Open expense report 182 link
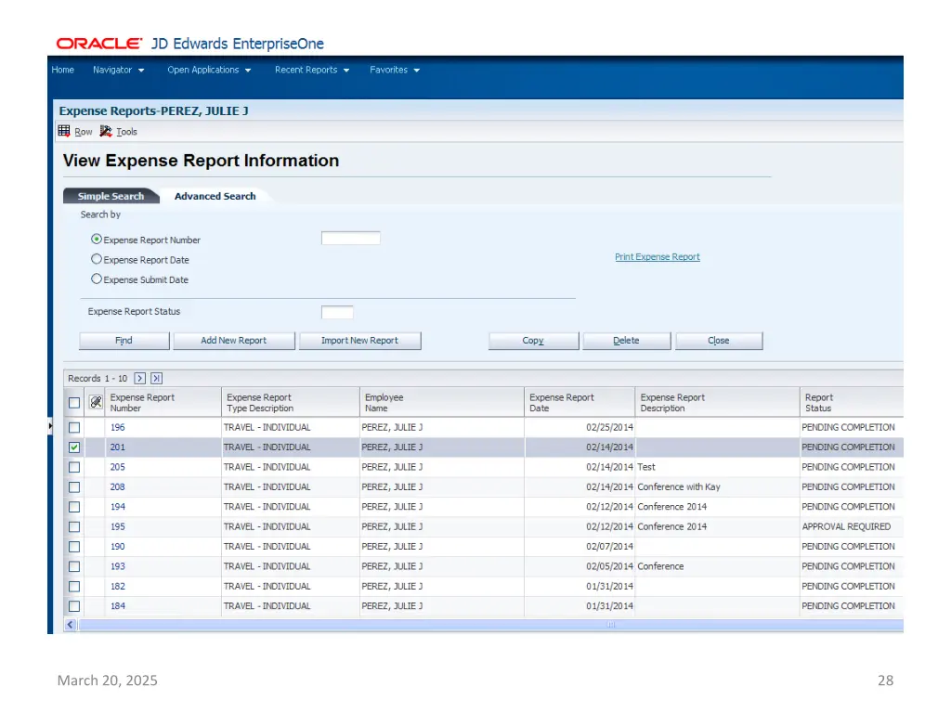The image size is (951, 713). pyautogui.click(x=118, y=587)
